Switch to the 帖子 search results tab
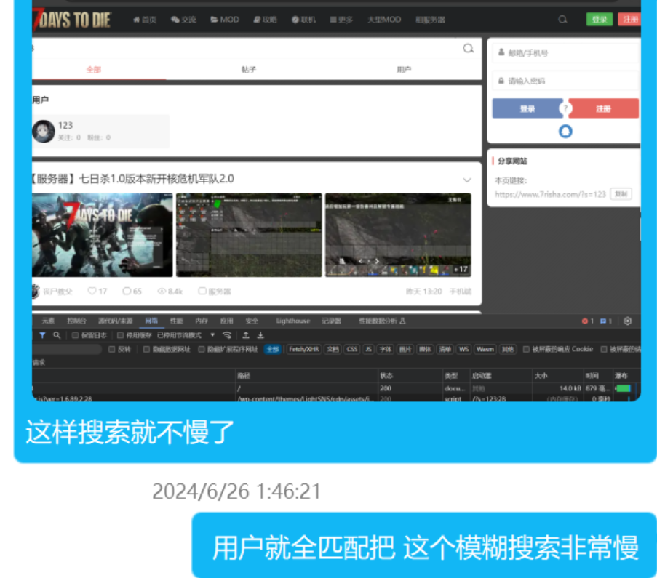This screenshot has width=657, height=578. [x=249, y=70]
